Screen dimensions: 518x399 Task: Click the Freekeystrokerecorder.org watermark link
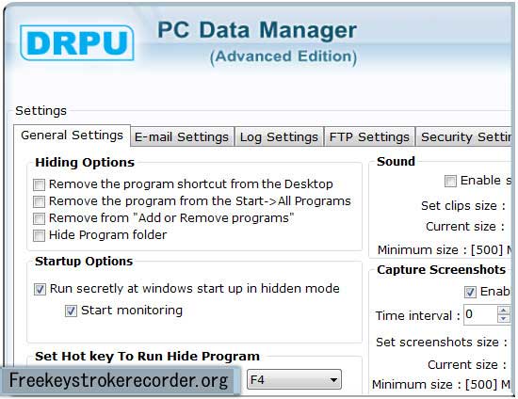pyautogui.click(x=119, y=380)
